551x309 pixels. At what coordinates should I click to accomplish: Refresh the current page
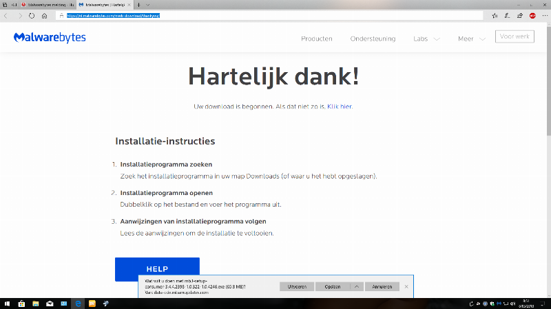coord(32,16)
